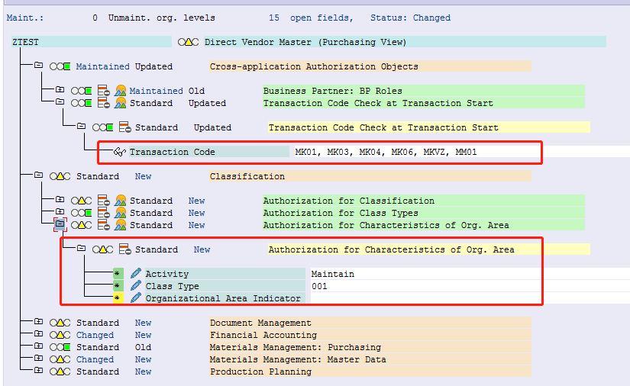The width and height of the screenshot is (630, 386).
Task: Click the green asterisk icon beside Activity
Action: 118,274
